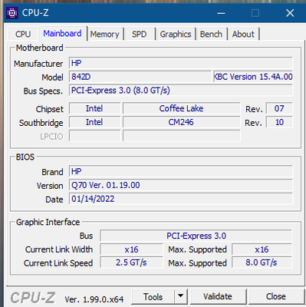This screenshot has width=306, height=307.
Task: Click the Close button at bottom
Action: [276, 296]
